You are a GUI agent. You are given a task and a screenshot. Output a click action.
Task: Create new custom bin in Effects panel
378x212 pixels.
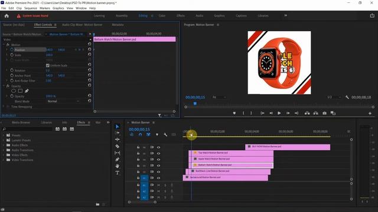[97, 204]
